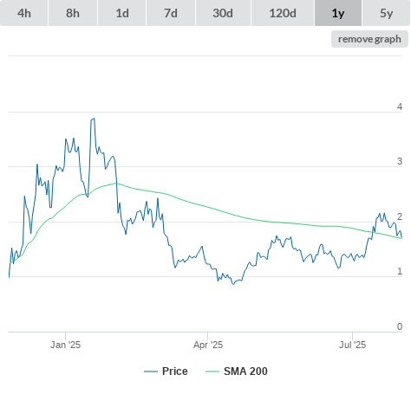Switch to the 8h time range
This screenshot has height=394, width=411.
(73, 13)
